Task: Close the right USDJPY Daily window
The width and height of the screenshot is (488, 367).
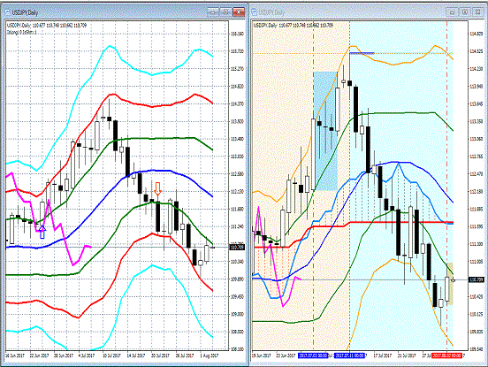Action: coord(477,12)
